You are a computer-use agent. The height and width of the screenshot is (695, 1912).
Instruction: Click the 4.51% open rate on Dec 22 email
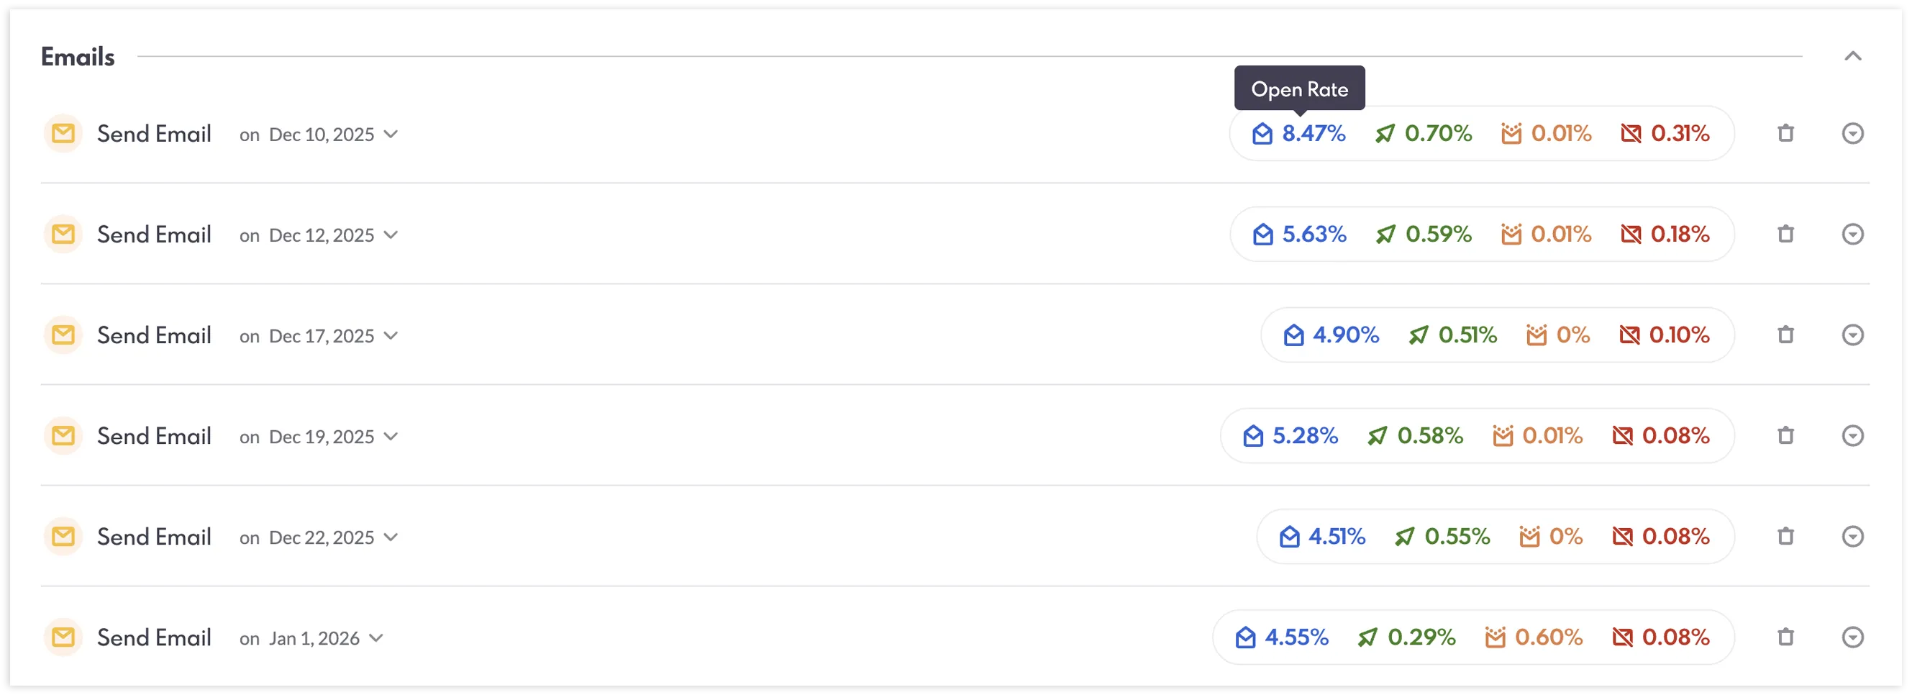point(1337,536)
